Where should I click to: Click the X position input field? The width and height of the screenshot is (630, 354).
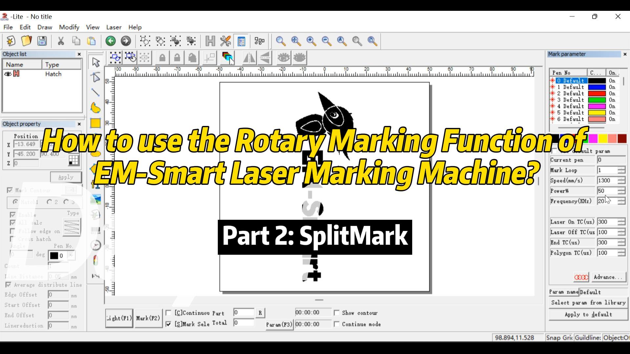point(26,144)
